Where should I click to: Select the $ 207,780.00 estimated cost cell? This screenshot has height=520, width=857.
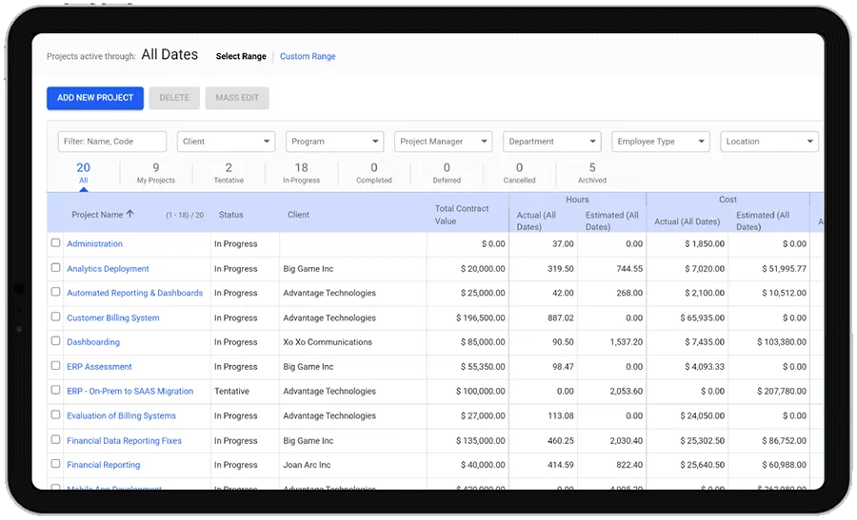tap(769, 392)
